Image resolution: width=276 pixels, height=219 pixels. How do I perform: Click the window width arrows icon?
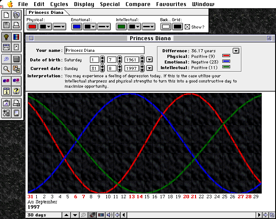point(6,47)
